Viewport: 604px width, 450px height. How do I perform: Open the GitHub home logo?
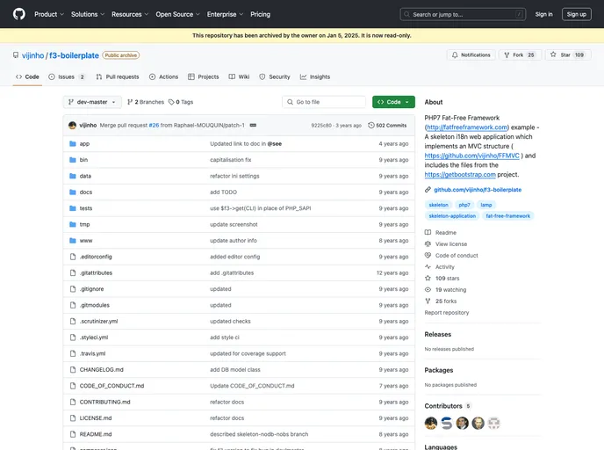pyautogui.click(x=19, y=14)
